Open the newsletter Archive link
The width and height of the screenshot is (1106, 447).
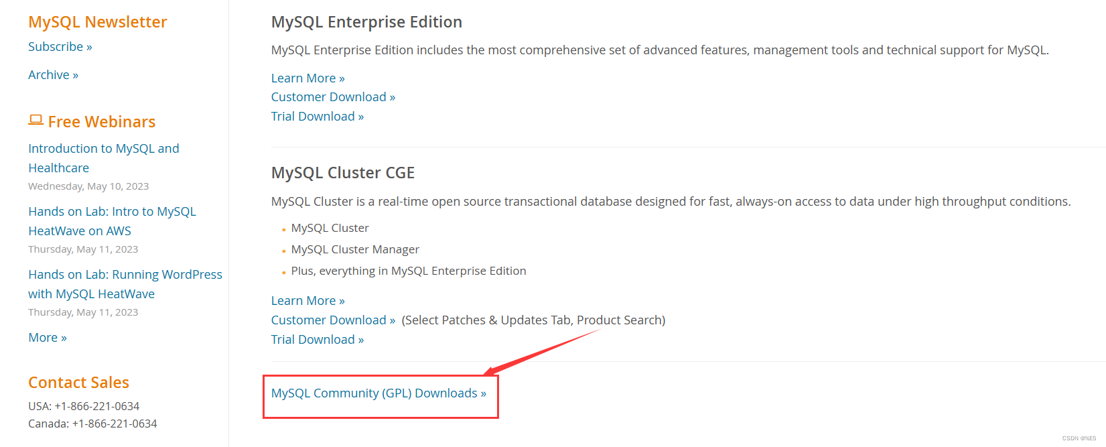[x=54, y=75]
